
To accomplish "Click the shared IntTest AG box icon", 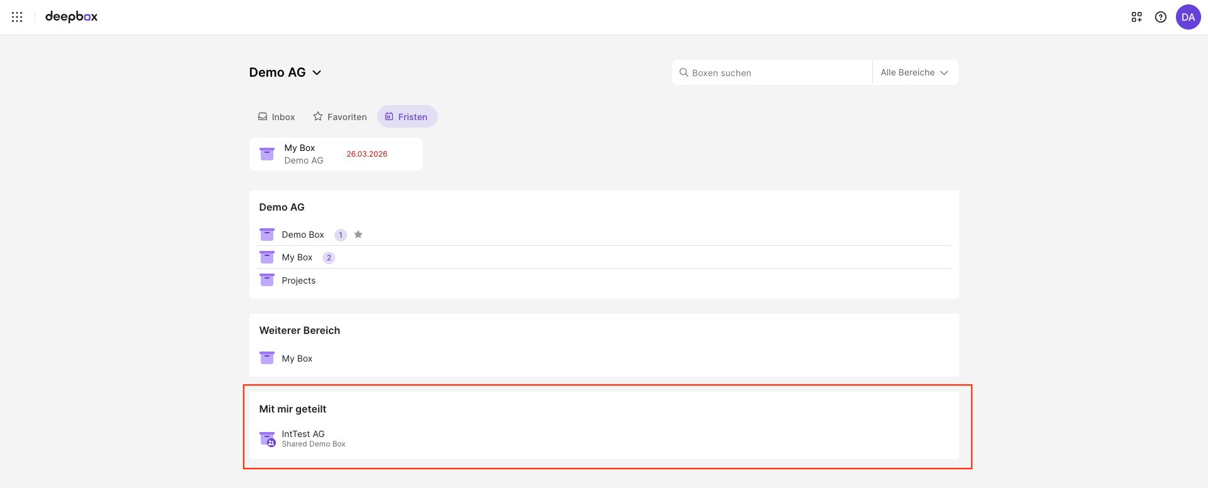I will point(268,438).
